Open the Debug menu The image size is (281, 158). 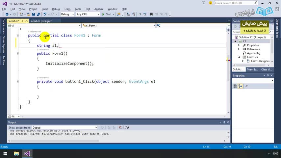(x=56, y=9)
